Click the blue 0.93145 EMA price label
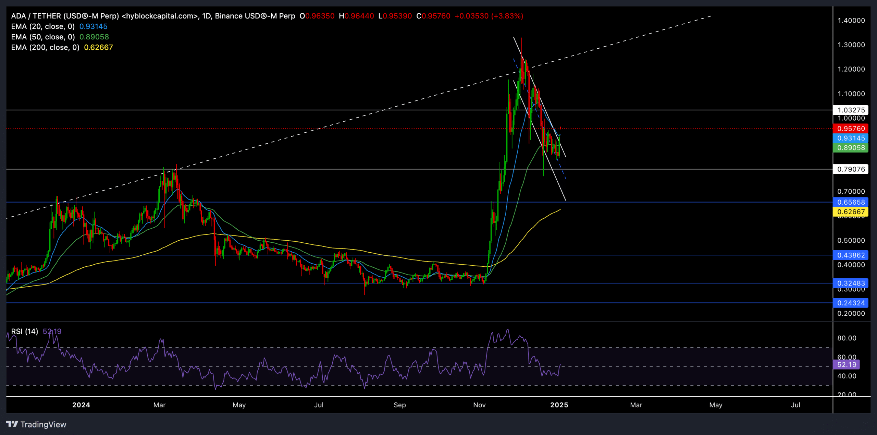 (851, 138)
